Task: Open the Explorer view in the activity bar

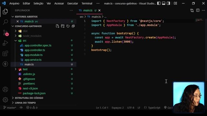Action: click(5, 12)
